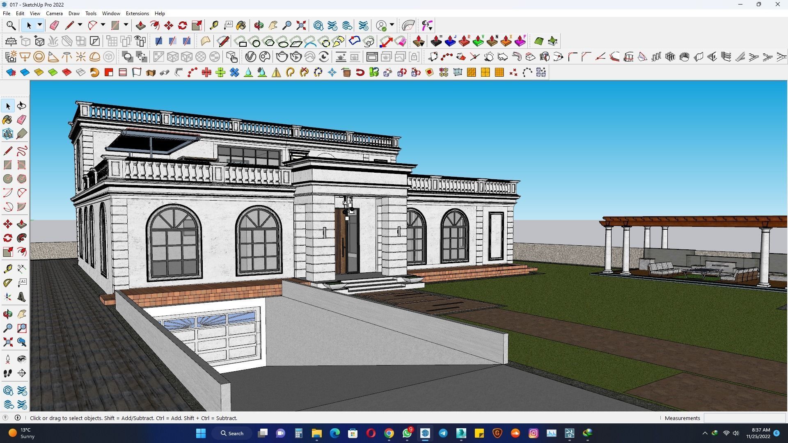Select the Tape Measure tool
Image resolution: width=788 pixels, height=443 pixels.
[213, 25]
